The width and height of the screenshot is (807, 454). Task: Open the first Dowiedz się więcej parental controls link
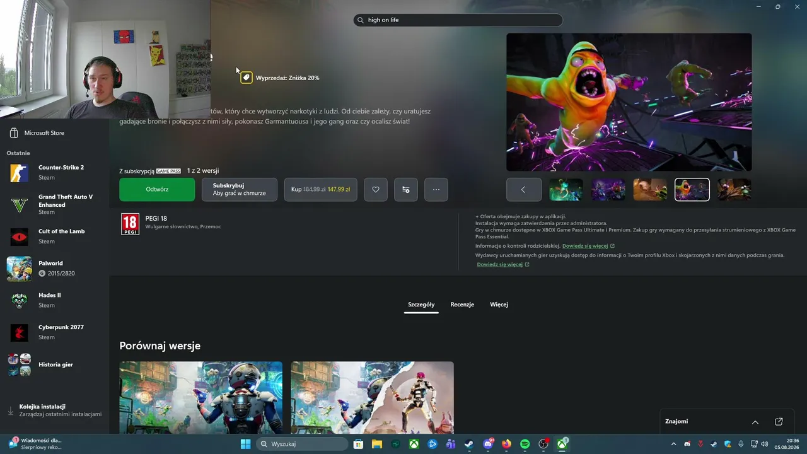click(585, 246)
